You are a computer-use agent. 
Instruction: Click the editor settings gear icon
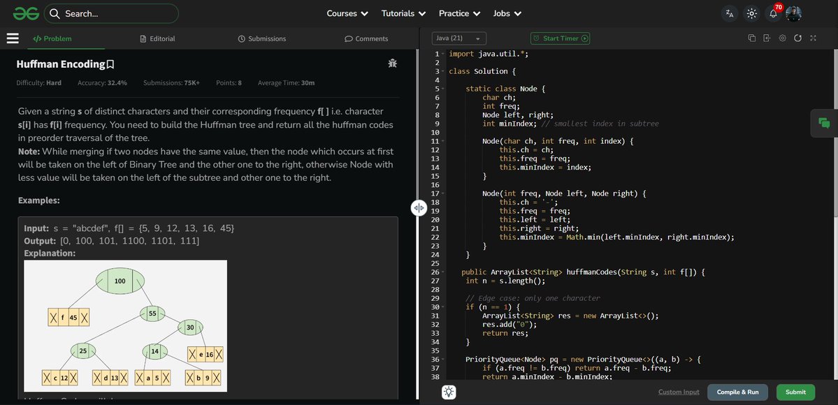click(x=782, y=38)
